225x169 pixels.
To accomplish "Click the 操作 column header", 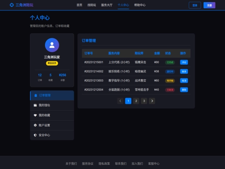I will pyautogui.click(x=183, y=53).
